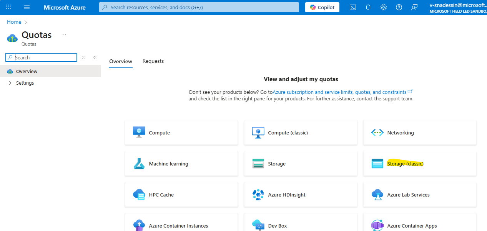Click the Networking tile icon
The image size is (487, 231).
(x=377, y=133)
